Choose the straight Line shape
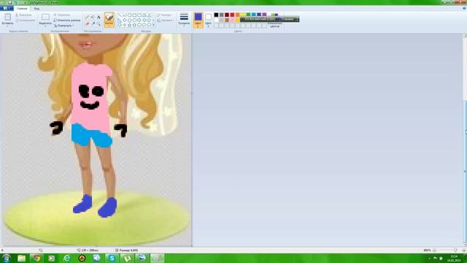This screenshot has height=263, width=467. 120,15
